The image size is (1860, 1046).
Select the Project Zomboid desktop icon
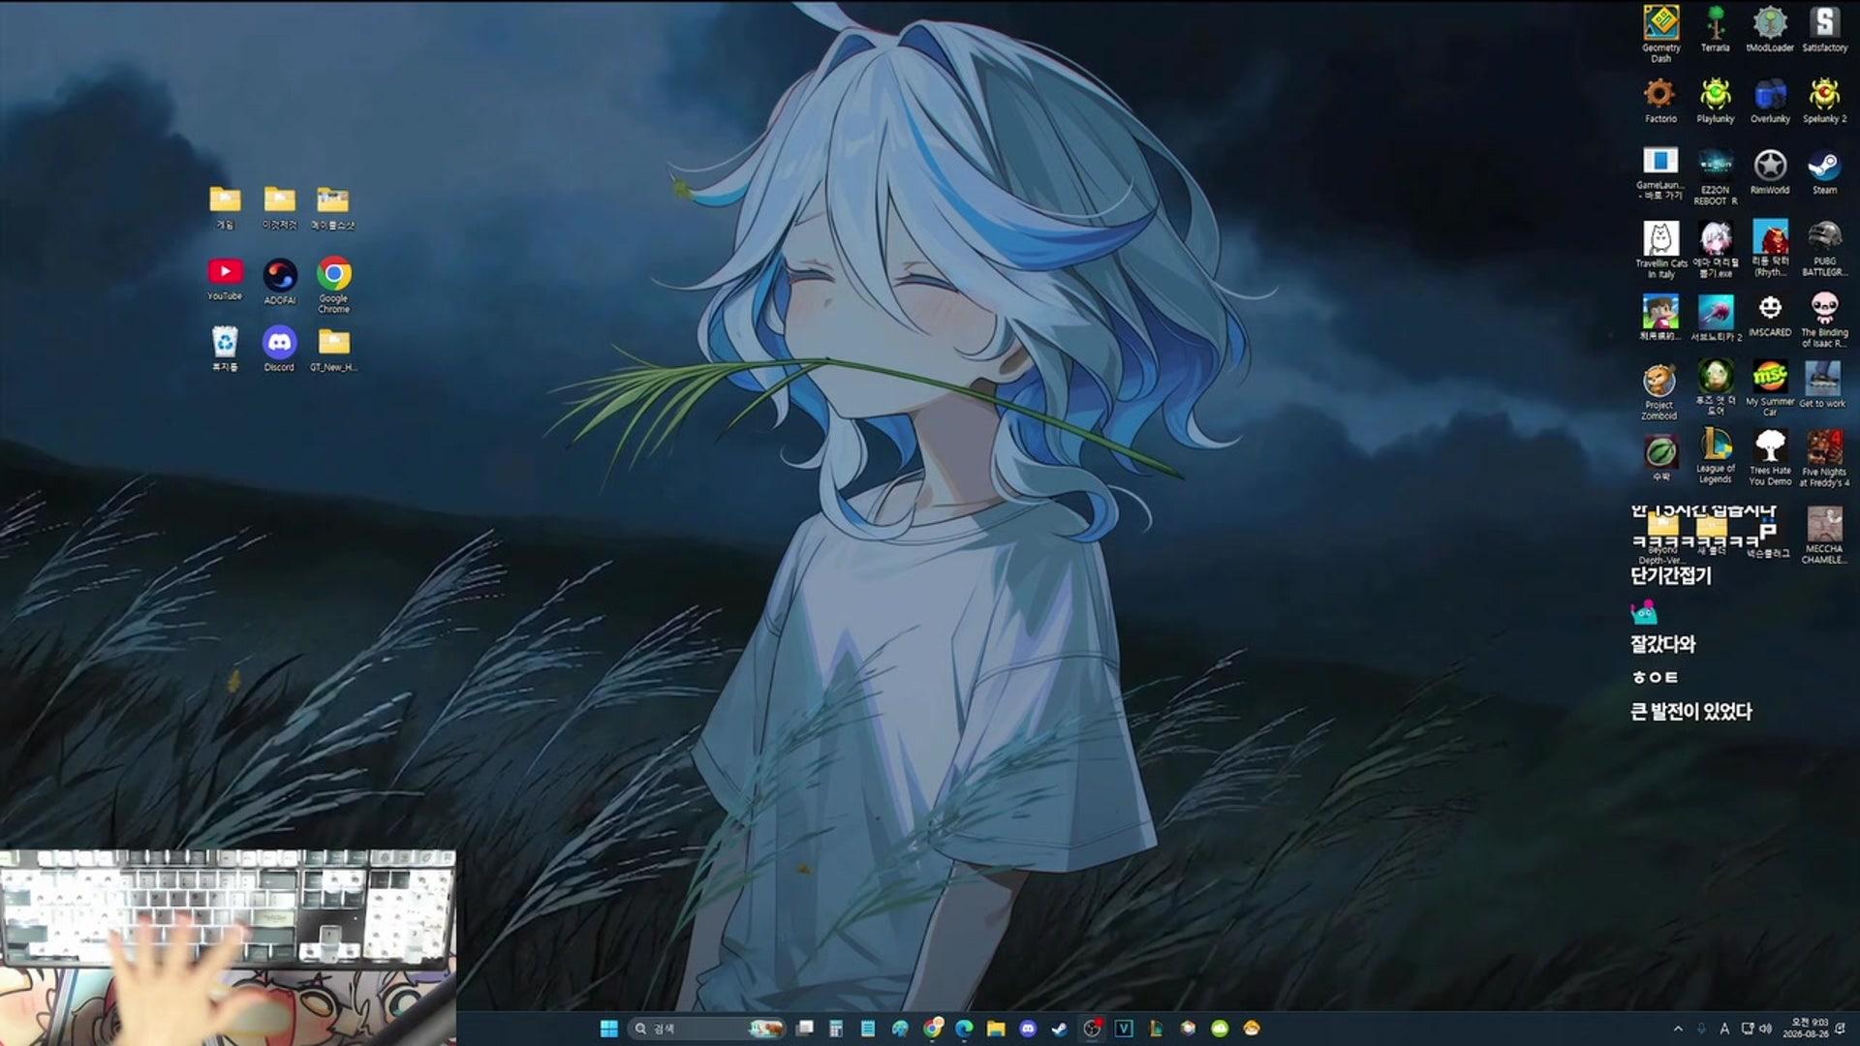[x=1659, y=391]
